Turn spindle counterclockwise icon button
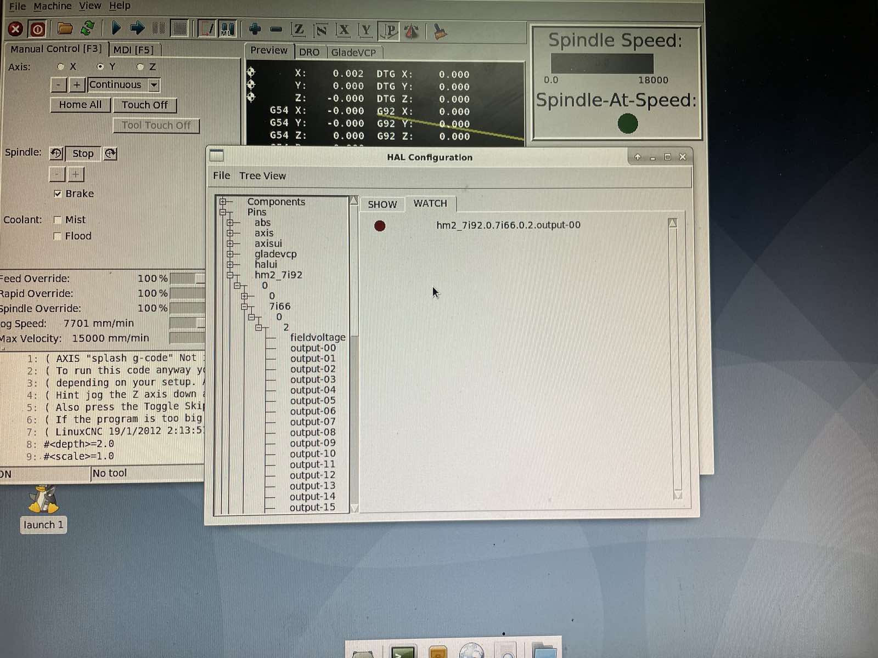878x658 pixels. 56,154
